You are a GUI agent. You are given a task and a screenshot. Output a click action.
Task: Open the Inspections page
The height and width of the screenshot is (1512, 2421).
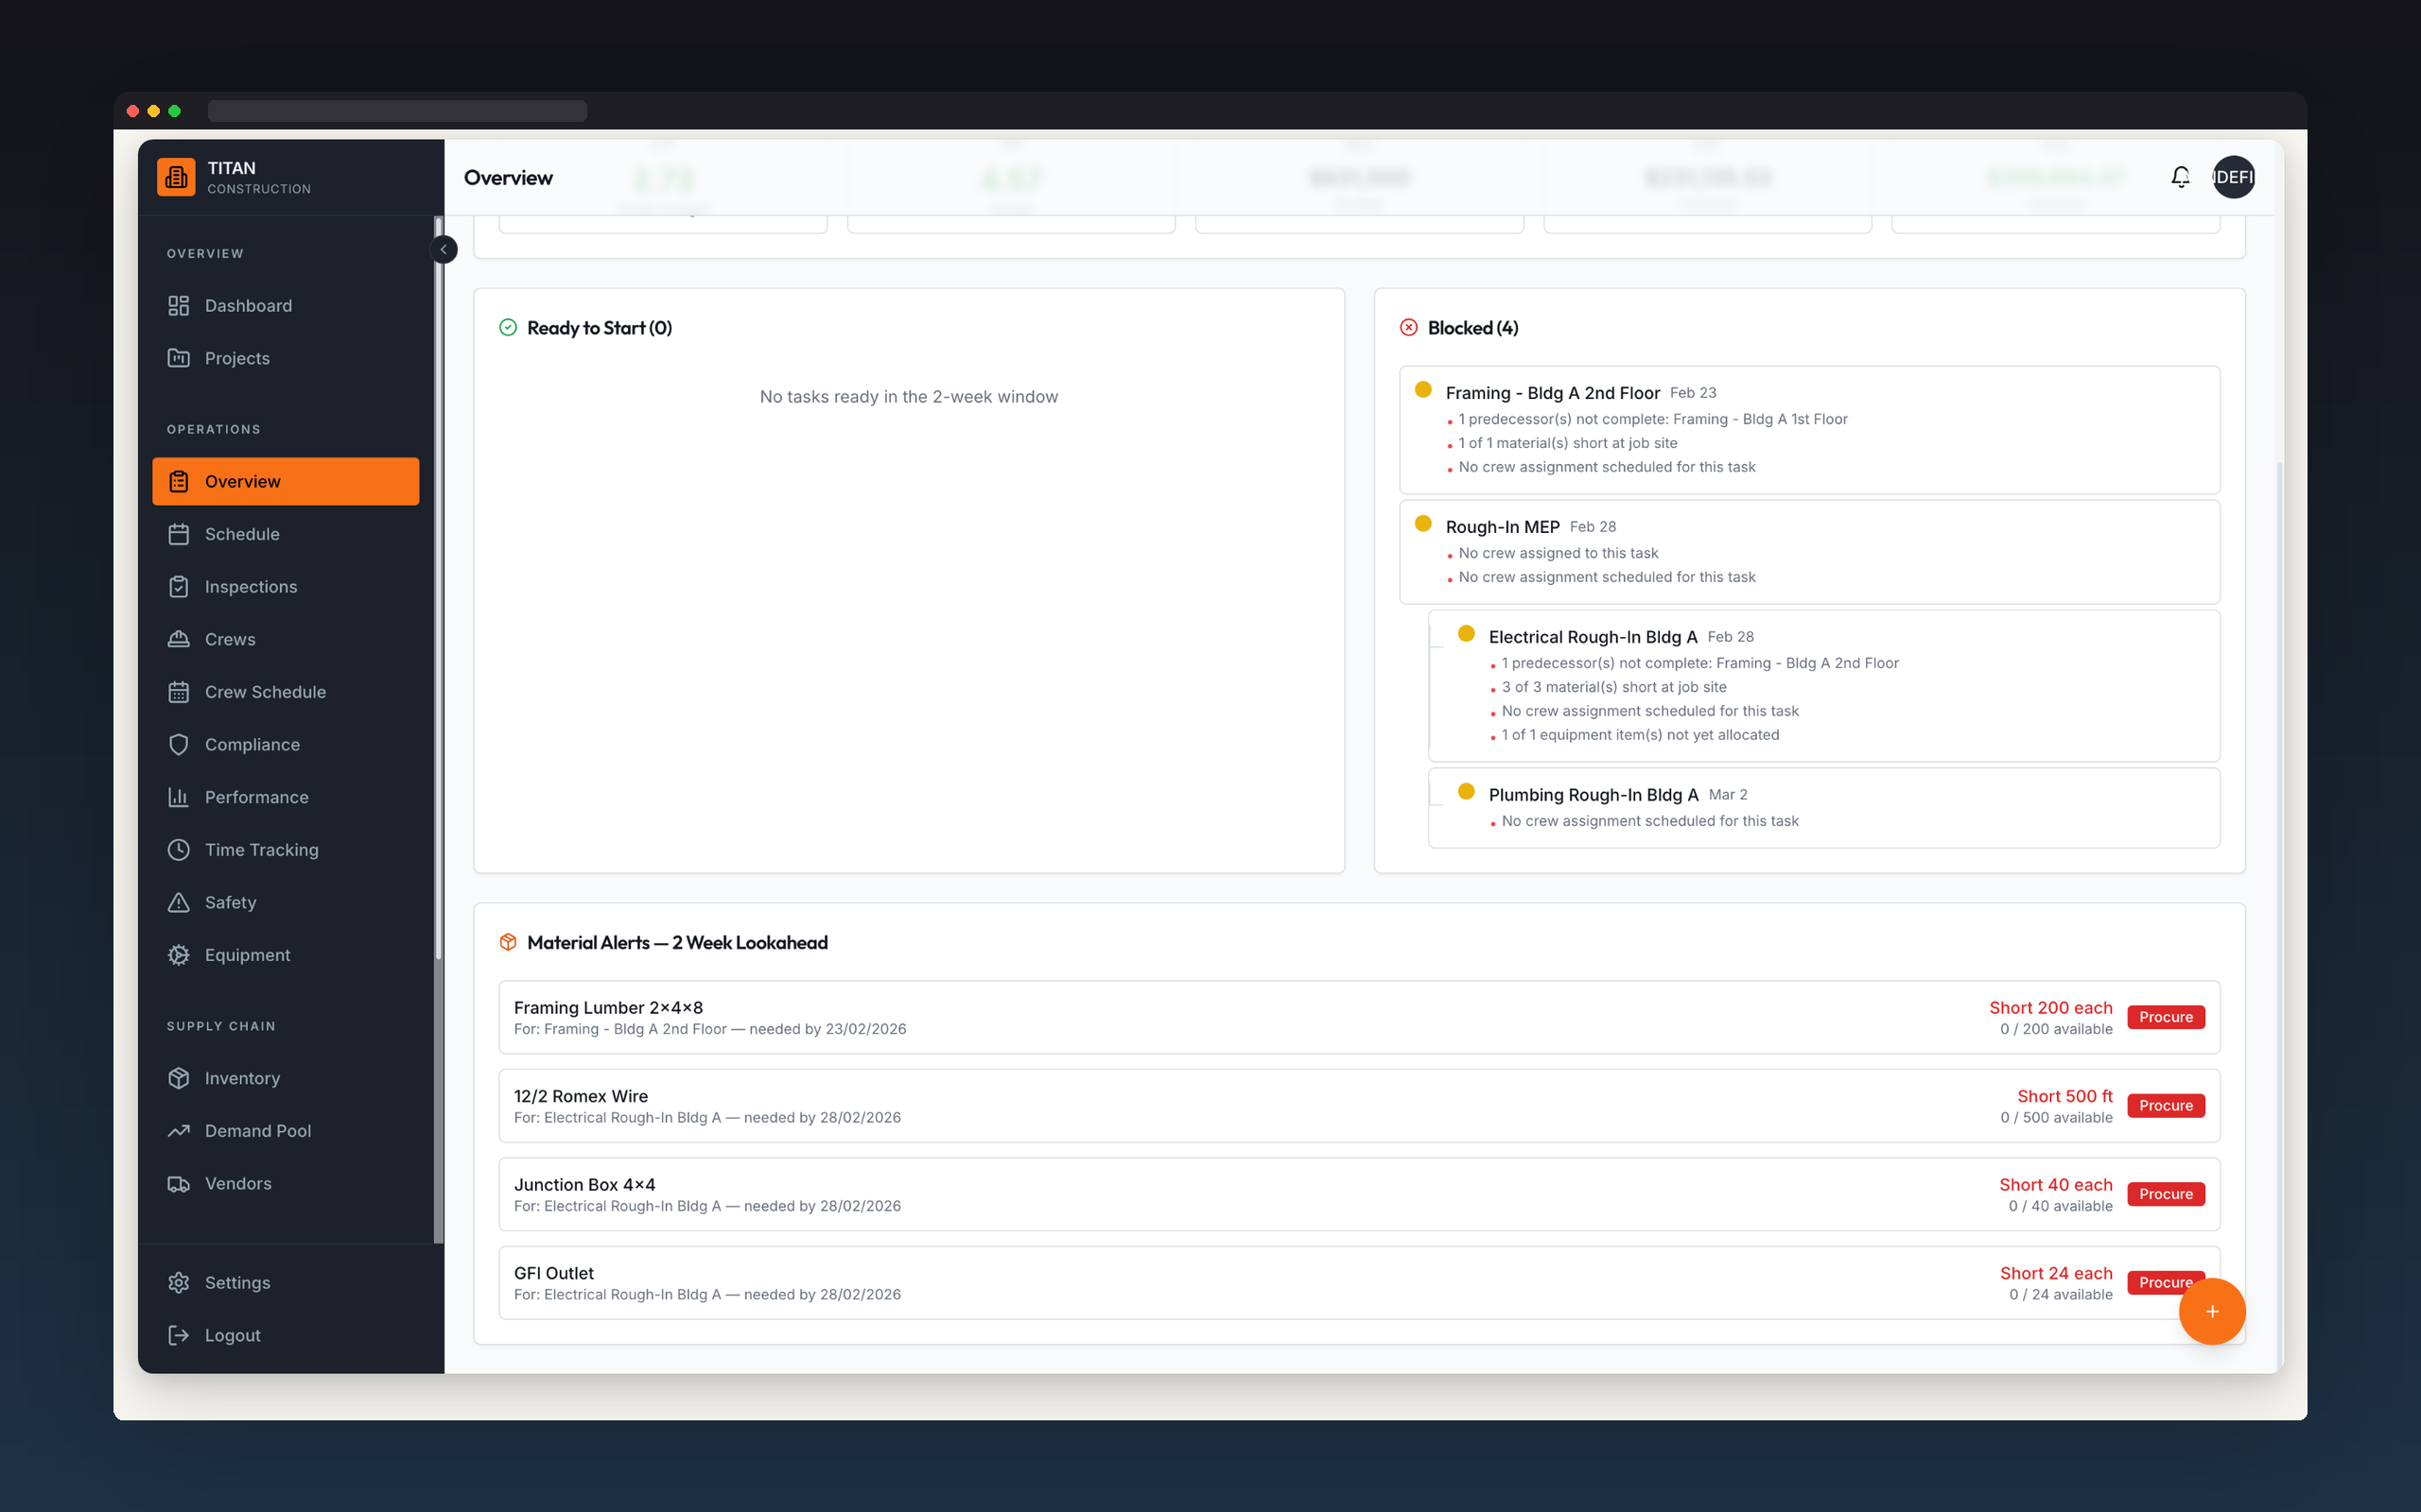[285, 587]
